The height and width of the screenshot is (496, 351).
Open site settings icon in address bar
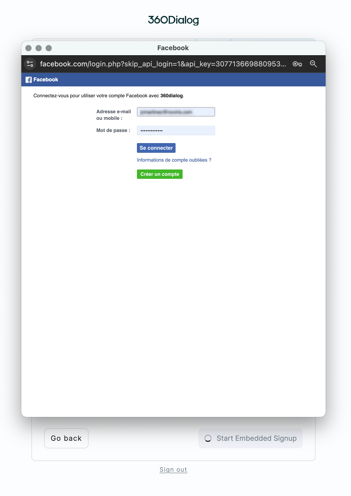click(x=30, y=64)
